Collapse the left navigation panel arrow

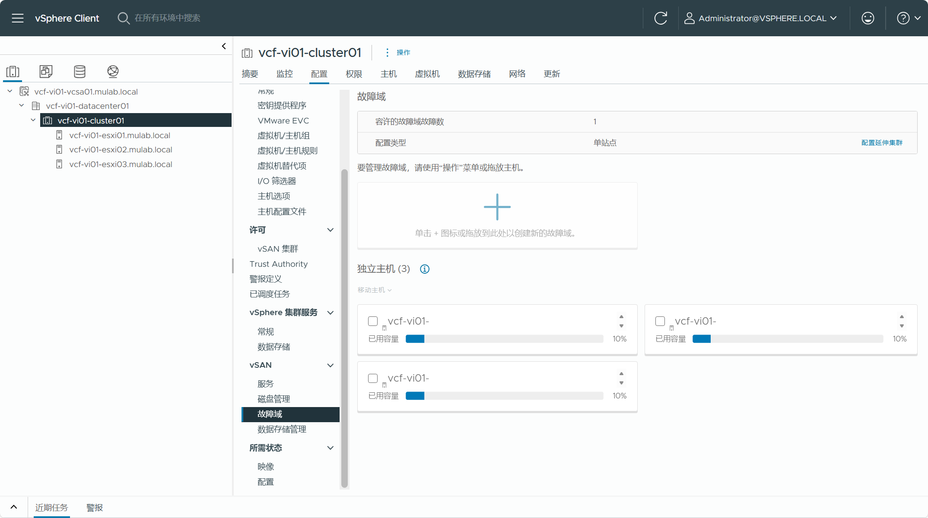coord(224,46)
